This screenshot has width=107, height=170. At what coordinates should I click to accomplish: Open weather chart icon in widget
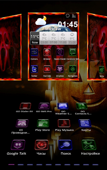(x=74, y=16)
